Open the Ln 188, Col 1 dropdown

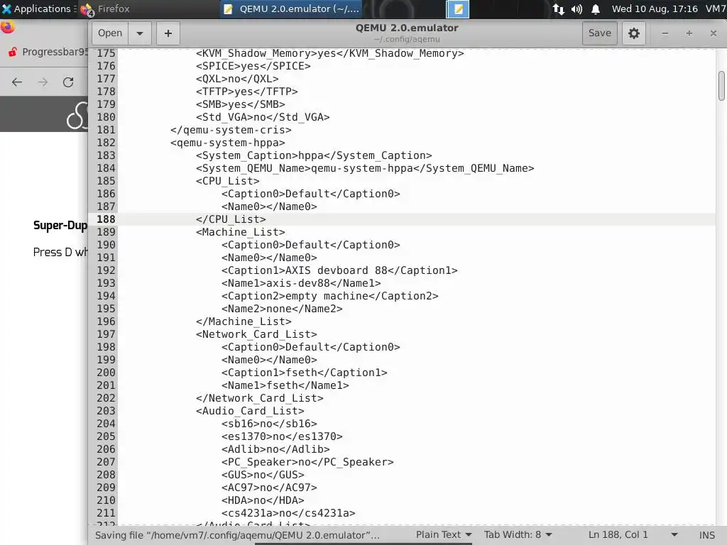point(633,535)
